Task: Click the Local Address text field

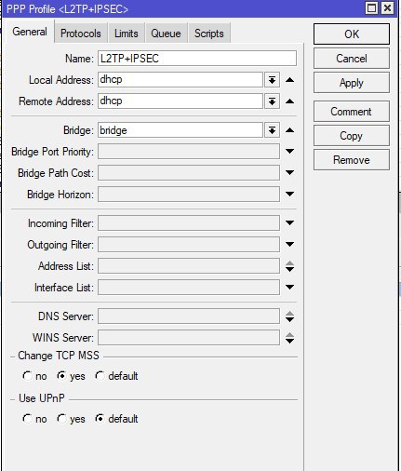Action: pyautogui.click(x=180, y=80)
